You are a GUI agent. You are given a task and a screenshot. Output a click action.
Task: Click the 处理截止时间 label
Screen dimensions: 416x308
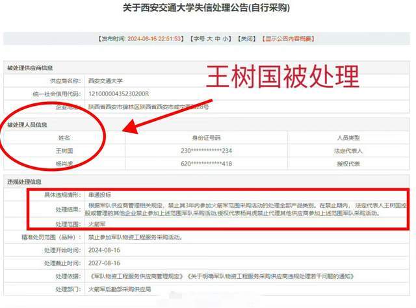[62, 263]
